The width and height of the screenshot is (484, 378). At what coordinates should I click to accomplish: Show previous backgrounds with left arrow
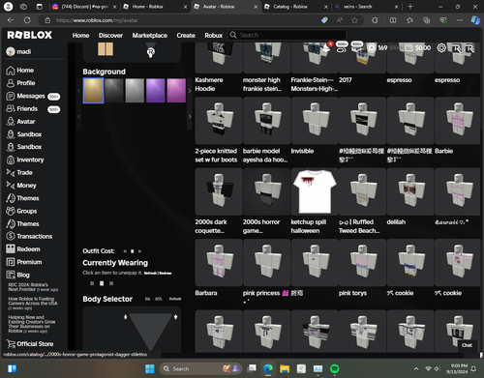point(78,91)
